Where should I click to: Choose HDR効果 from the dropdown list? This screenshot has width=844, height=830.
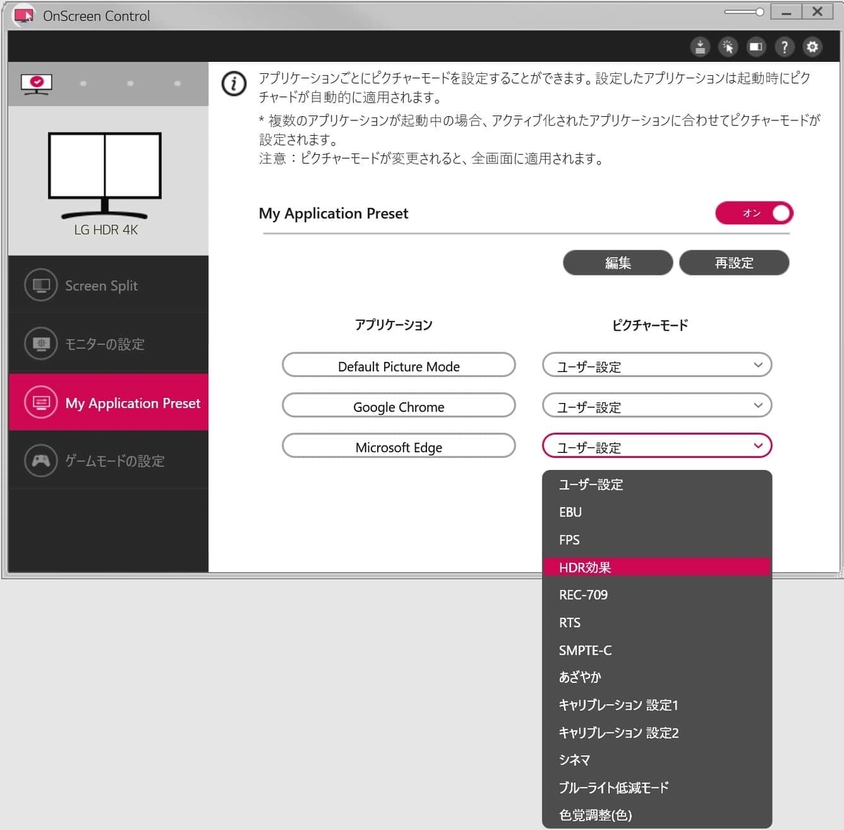pyautogui.click(x=657, y=567)
